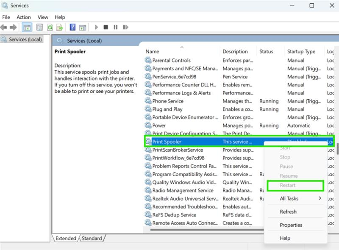
Task: Click the blue question-mark Help toolbar icon
Action: click(72, 27)
